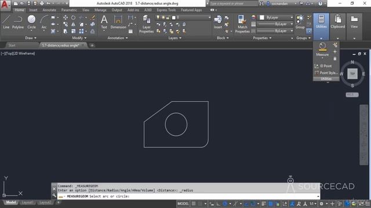Switch to the Start file tab

pos(12,45)
